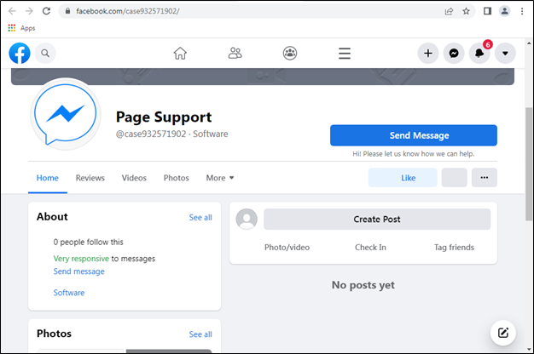
Task: Open the Groups icon in top navigation
Action: [x=290, y=54]
